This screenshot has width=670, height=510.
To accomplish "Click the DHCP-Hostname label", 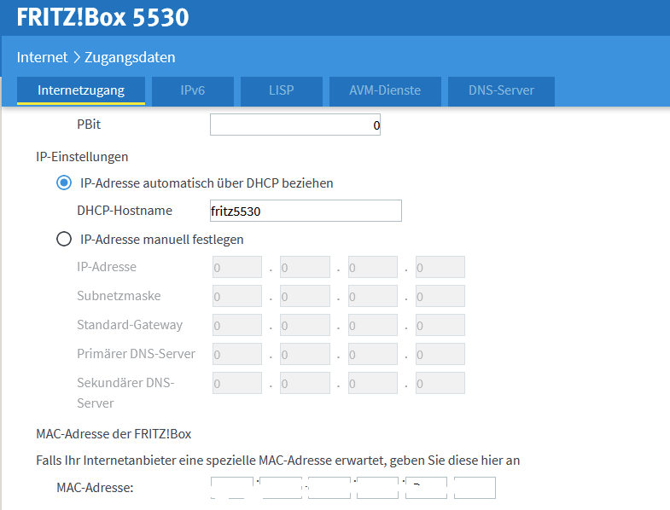I will click(x=125, y=210).
